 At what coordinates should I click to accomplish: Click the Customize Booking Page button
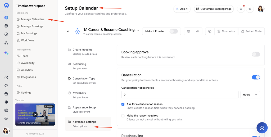[214, 9]
